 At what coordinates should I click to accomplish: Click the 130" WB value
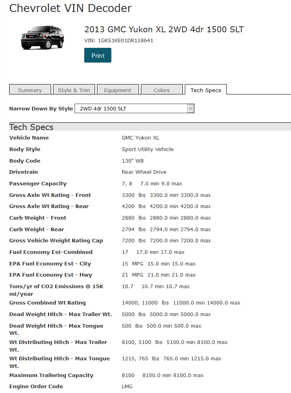(133, 161)
